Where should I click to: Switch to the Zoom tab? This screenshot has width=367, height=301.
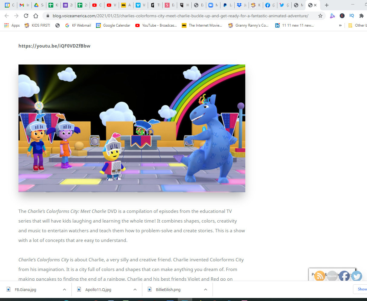coord(213,5)
